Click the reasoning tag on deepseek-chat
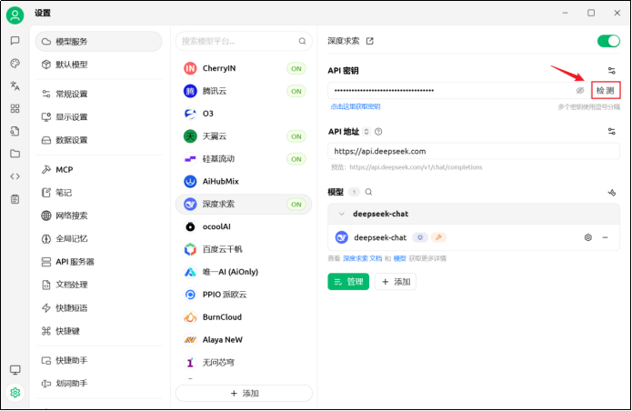 [420, 237]
